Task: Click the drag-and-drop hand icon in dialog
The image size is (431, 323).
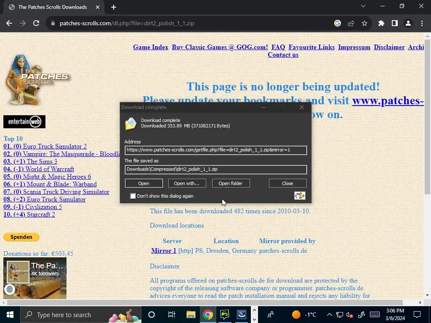Action: (x=300, y=196)
